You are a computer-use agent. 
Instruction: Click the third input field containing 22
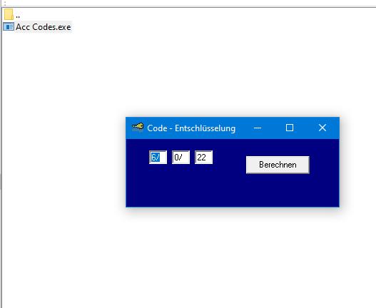(x=203, y=158)
